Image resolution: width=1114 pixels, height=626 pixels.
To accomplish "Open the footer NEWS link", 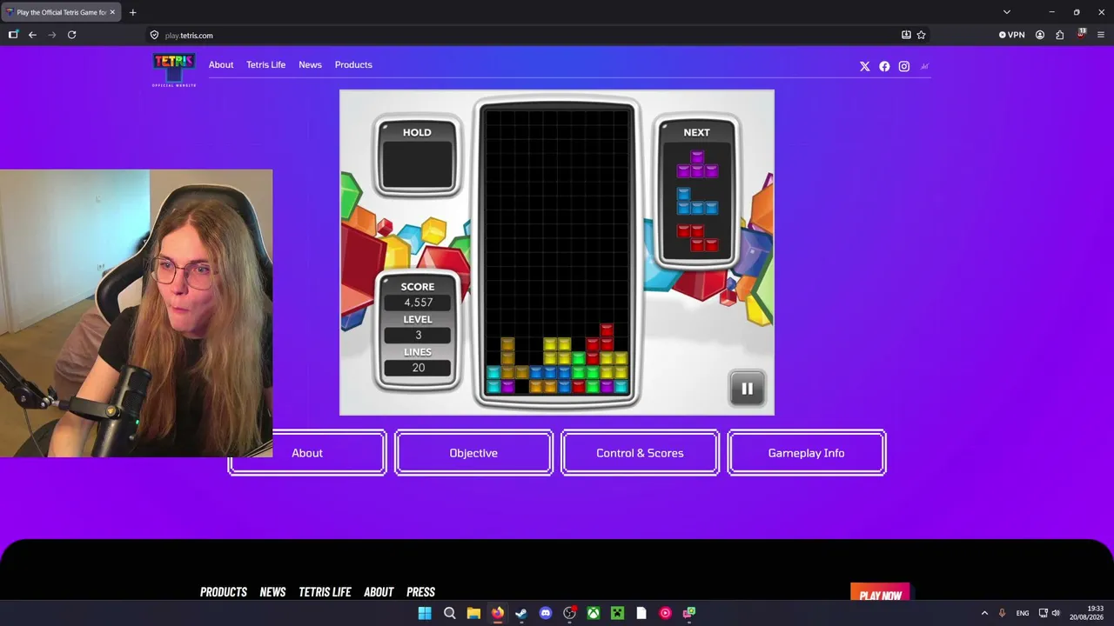I will coord(272,592).
